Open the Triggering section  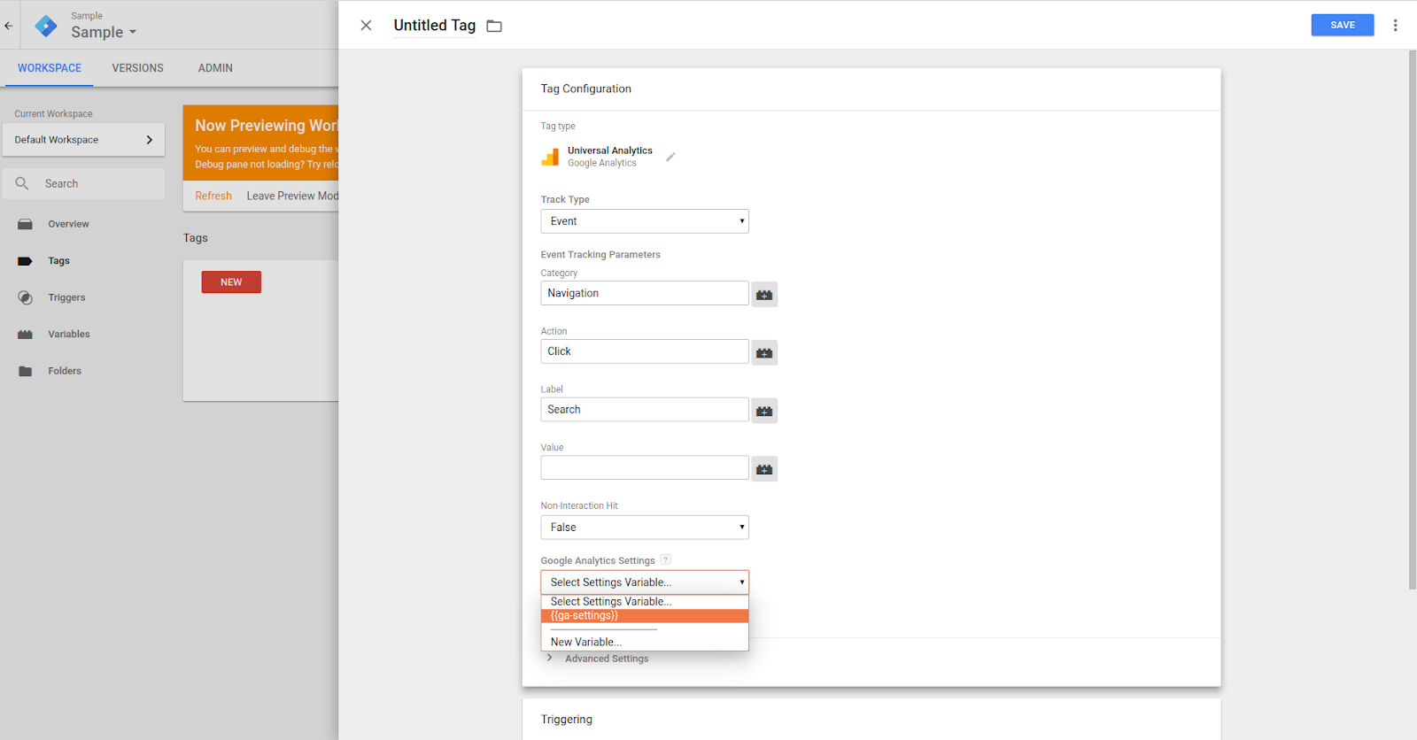pyautogui.click(x=567, y=719)
